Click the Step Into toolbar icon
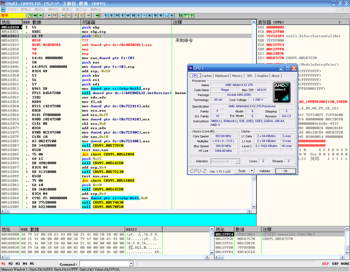This screenshot has width=350, height=272. tap(64, 15)
